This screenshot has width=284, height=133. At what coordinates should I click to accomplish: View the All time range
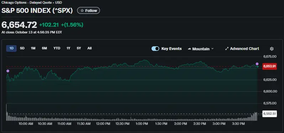(89, 48)
